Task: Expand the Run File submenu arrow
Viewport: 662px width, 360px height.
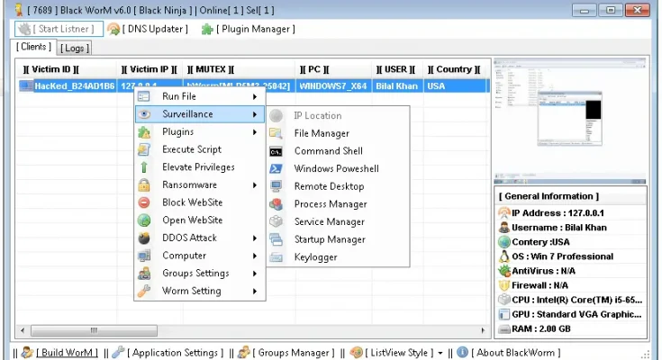Action: [256, 97]
